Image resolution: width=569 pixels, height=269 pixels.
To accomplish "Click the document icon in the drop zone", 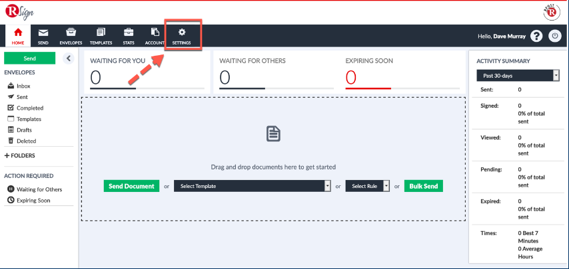I will 273,134.
